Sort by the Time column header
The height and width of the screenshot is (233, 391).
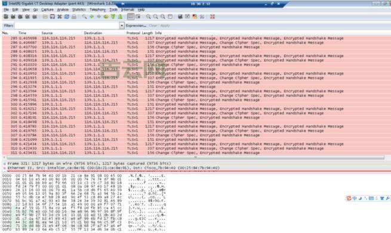click(22, 33)
